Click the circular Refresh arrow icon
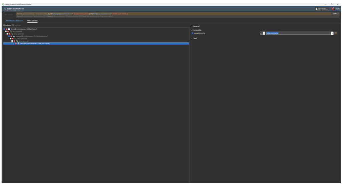Image resolution: width=342 pixels, height=184 pixels. (x=4, y=25)
